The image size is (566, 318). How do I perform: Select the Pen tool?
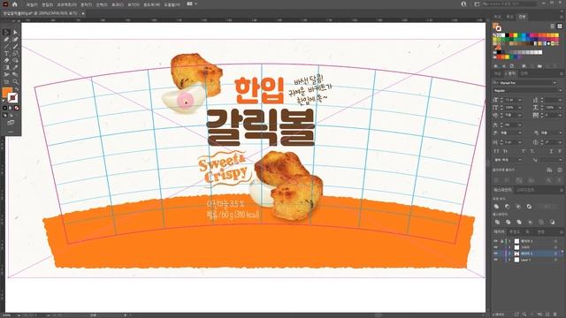(6, 39)
